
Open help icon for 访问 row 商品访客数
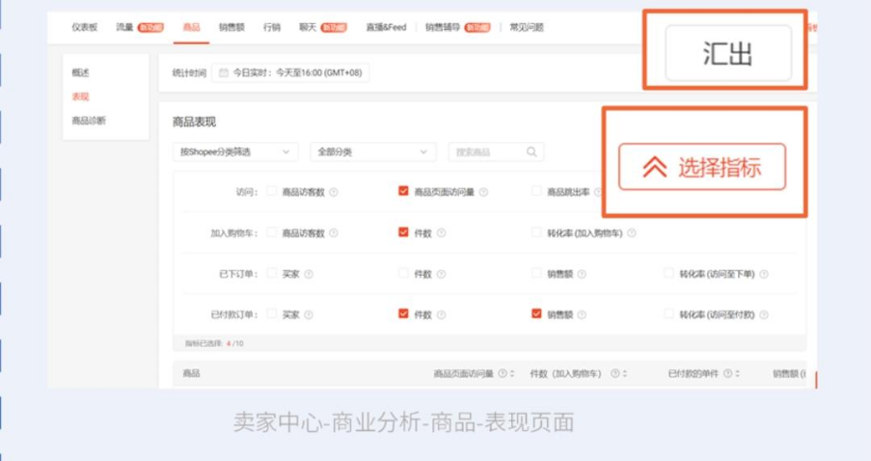[334, 192]
